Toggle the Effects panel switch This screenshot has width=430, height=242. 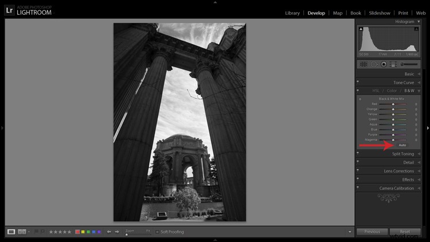tap(358, 179)
